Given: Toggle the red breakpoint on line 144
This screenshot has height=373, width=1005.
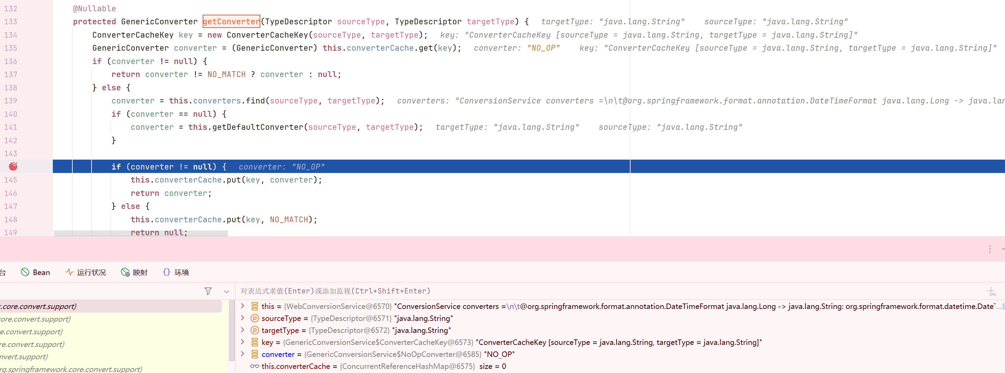Looking at the screenshot, I should pos(13,166).
